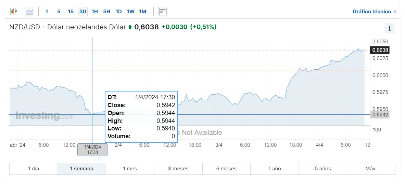Switch the range to 1 año
This screenshot has width=405, height=184.
click(275, 169)
